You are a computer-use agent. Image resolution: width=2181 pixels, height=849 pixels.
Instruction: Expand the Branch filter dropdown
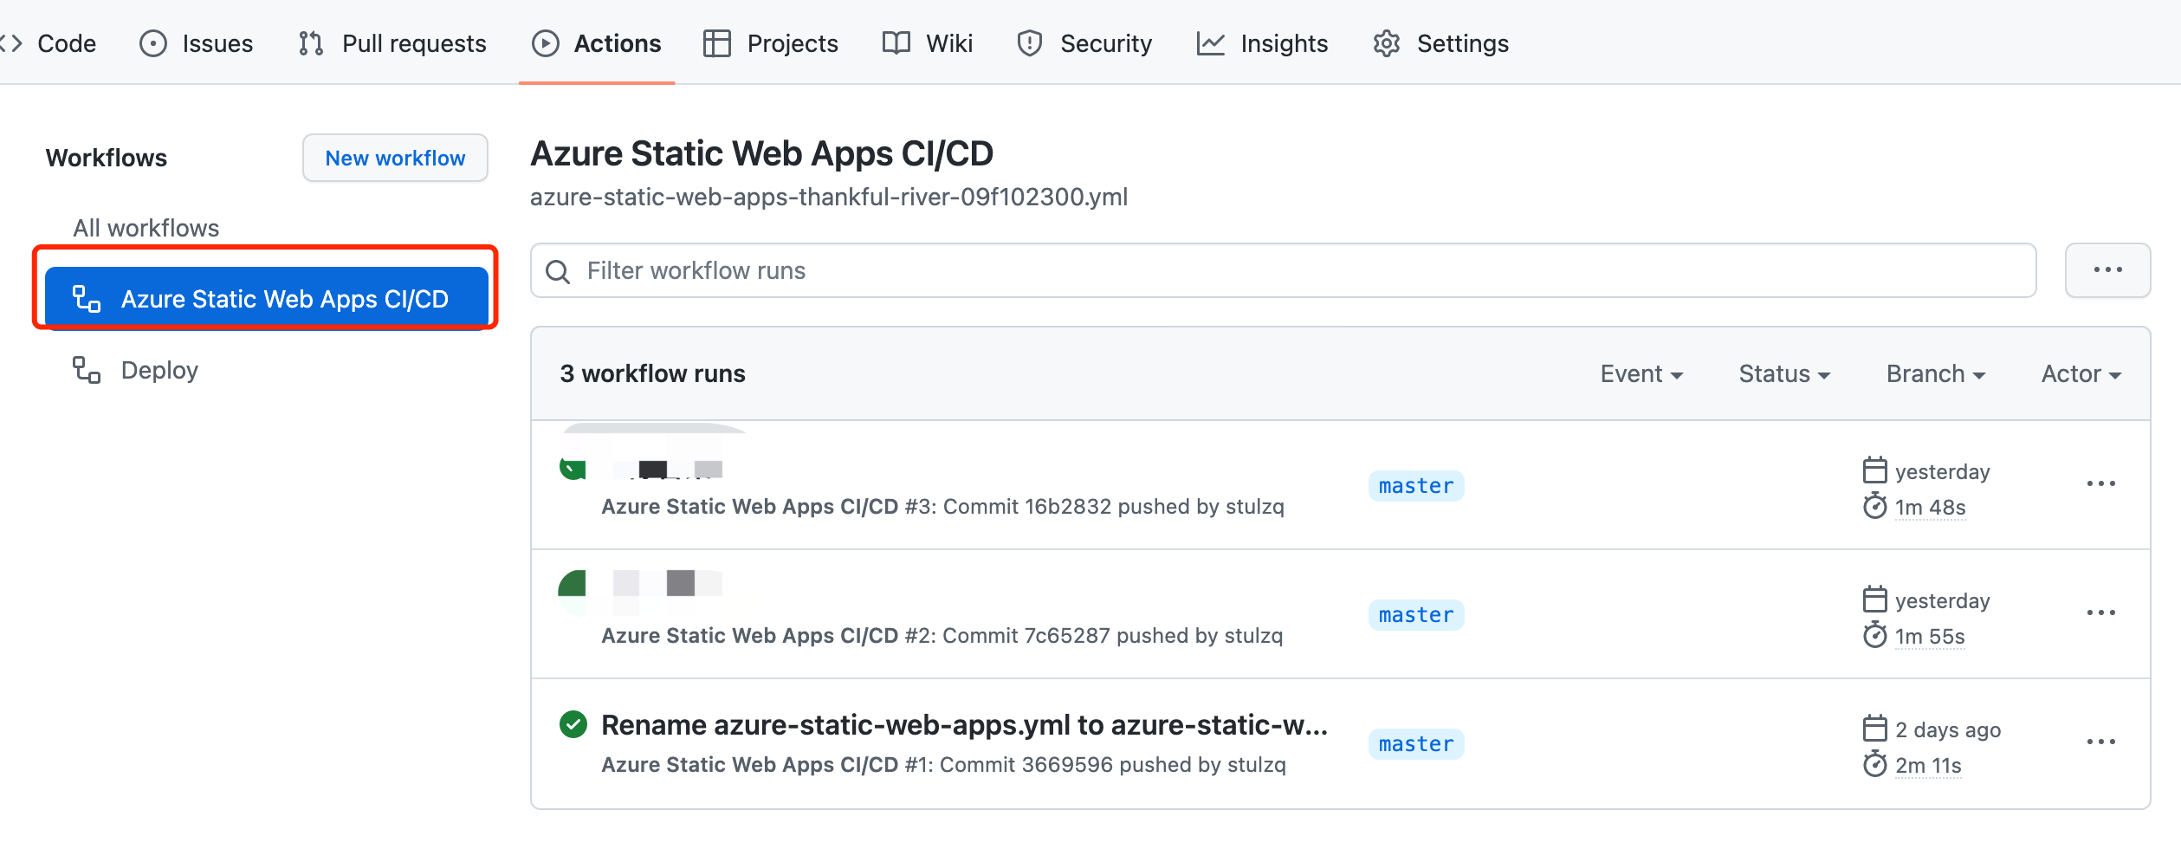click(1936, 373)
